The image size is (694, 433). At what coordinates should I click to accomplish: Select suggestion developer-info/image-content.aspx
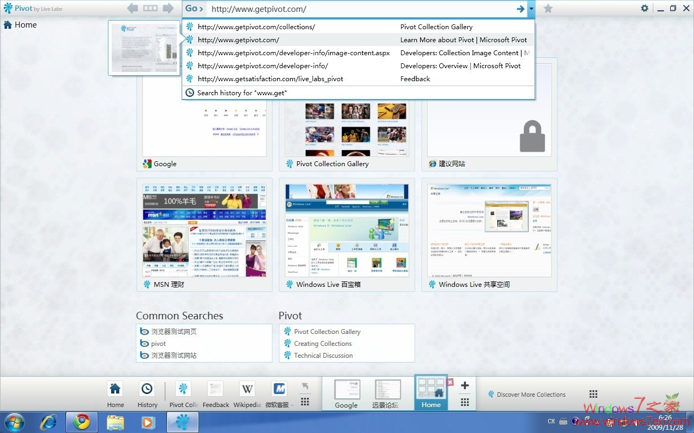(358, 53)
